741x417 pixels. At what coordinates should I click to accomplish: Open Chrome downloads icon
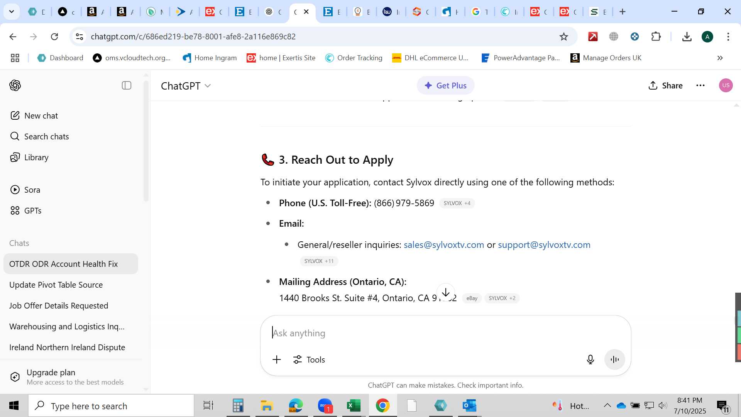tap(687, 36)
